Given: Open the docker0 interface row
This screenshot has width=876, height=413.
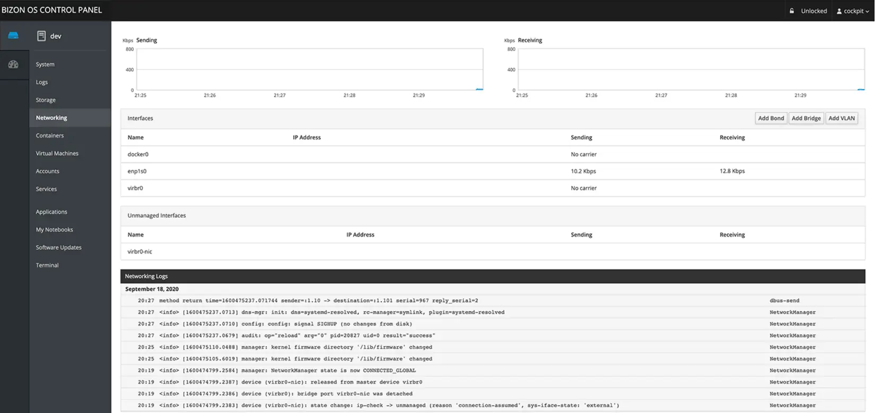Looking at the screenshot, I should (x=493, y=154).
